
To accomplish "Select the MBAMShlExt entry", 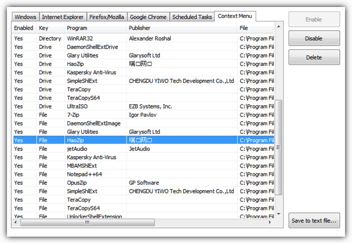I will click(x=143, y=166).
